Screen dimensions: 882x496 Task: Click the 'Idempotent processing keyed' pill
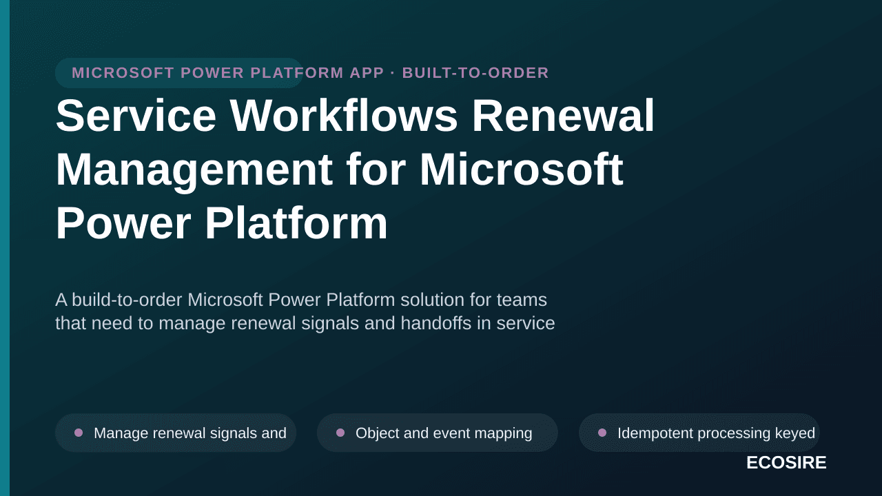(x=699, y=433)
